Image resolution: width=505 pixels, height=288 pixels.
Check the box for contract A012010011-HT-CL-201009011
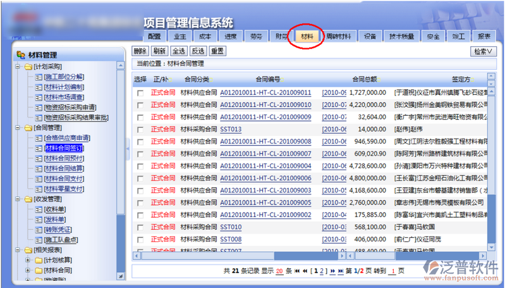point(140,93)
